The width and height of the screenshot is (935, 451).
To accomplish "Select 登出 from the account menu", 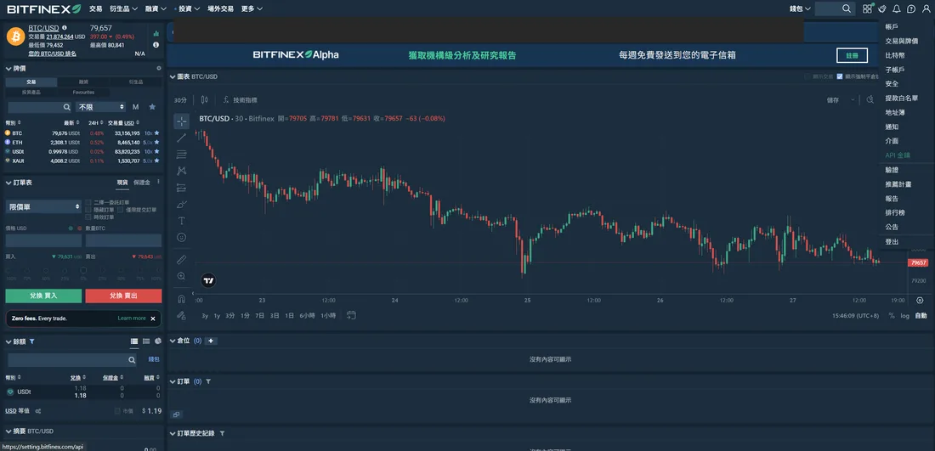I will [892, 242].
